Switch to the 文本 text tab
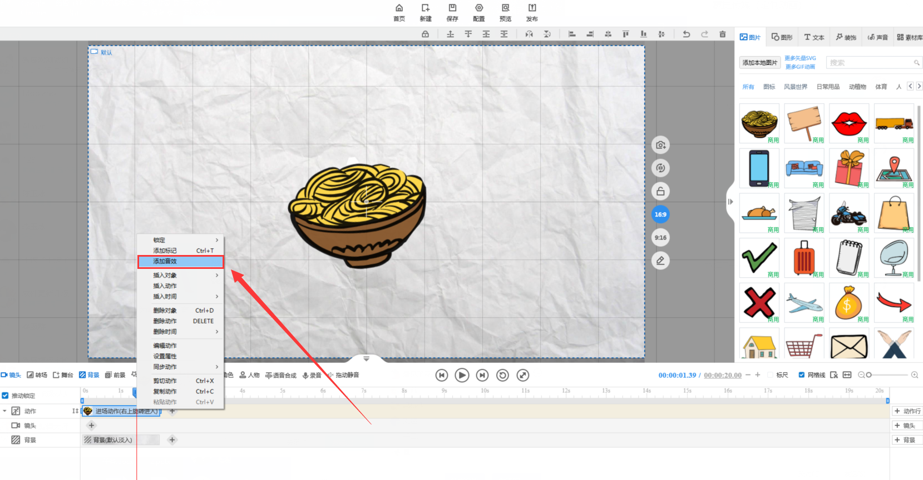The height and width of the screenshot is (480, 923). (x=814, y=37)
